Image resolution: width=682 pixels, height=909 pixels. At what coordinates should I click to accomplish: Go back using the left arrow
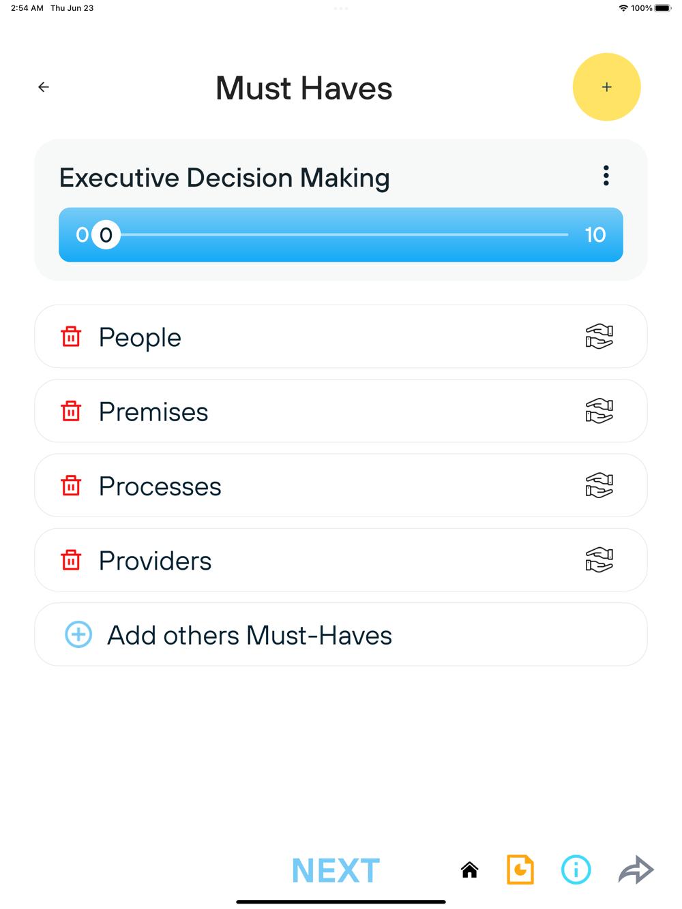click(44, 87)
